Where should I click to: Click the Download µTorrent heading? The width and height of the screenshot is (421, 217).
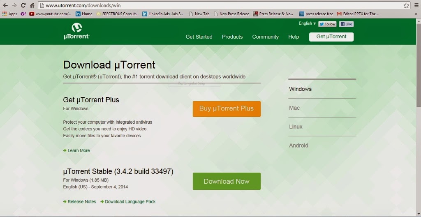pos(109,65)
